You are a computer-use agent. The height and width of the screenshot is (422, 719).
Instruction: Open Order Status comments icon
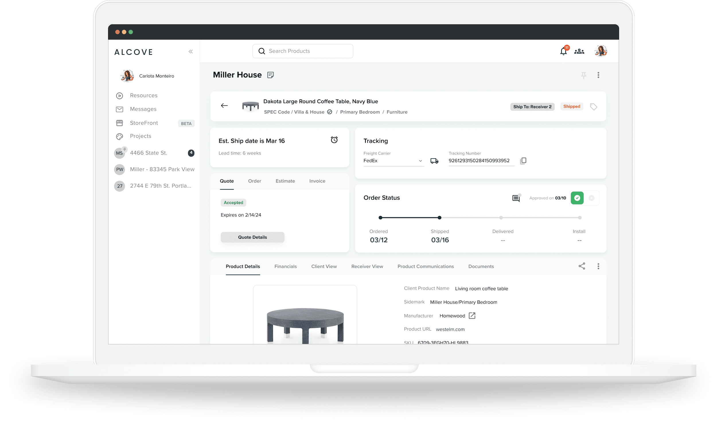pyautogui.click(x=516, y=198)
